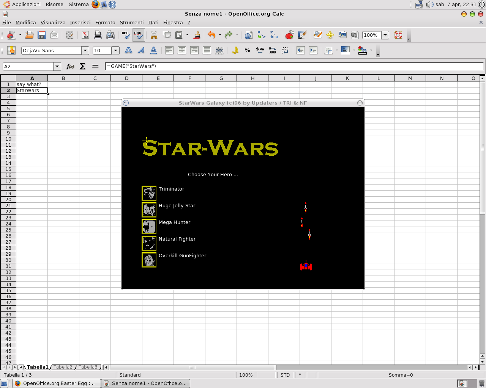Expand the font name dropdown
This screenshot has width=486, height=388.
point(85,50)
